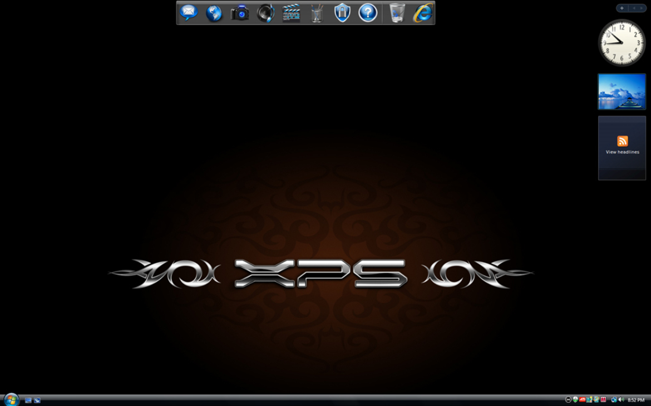Click the 8:52 PM taskbar clock
The height and width of the screenshot is (406, 651).
click(635, 400)
